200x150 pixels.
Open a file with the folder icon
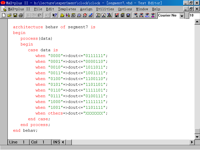click(x=9, y=15)
